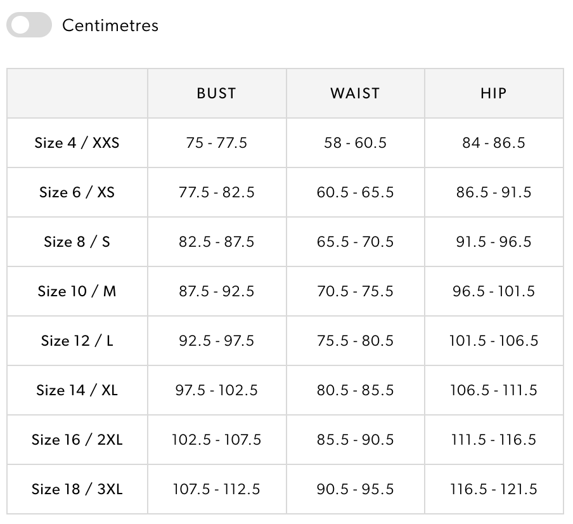Click the Size 6 / XS row label
The width and height of the screenshot is (573, 524).
(77, 192)
